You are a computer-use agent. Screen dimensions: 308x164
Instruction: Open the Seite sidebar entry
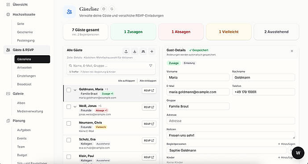point(21,24)
